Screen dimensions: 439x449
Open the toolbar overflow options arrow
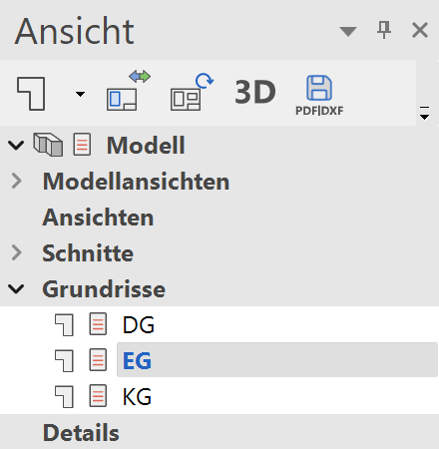(x=424, y=113)
